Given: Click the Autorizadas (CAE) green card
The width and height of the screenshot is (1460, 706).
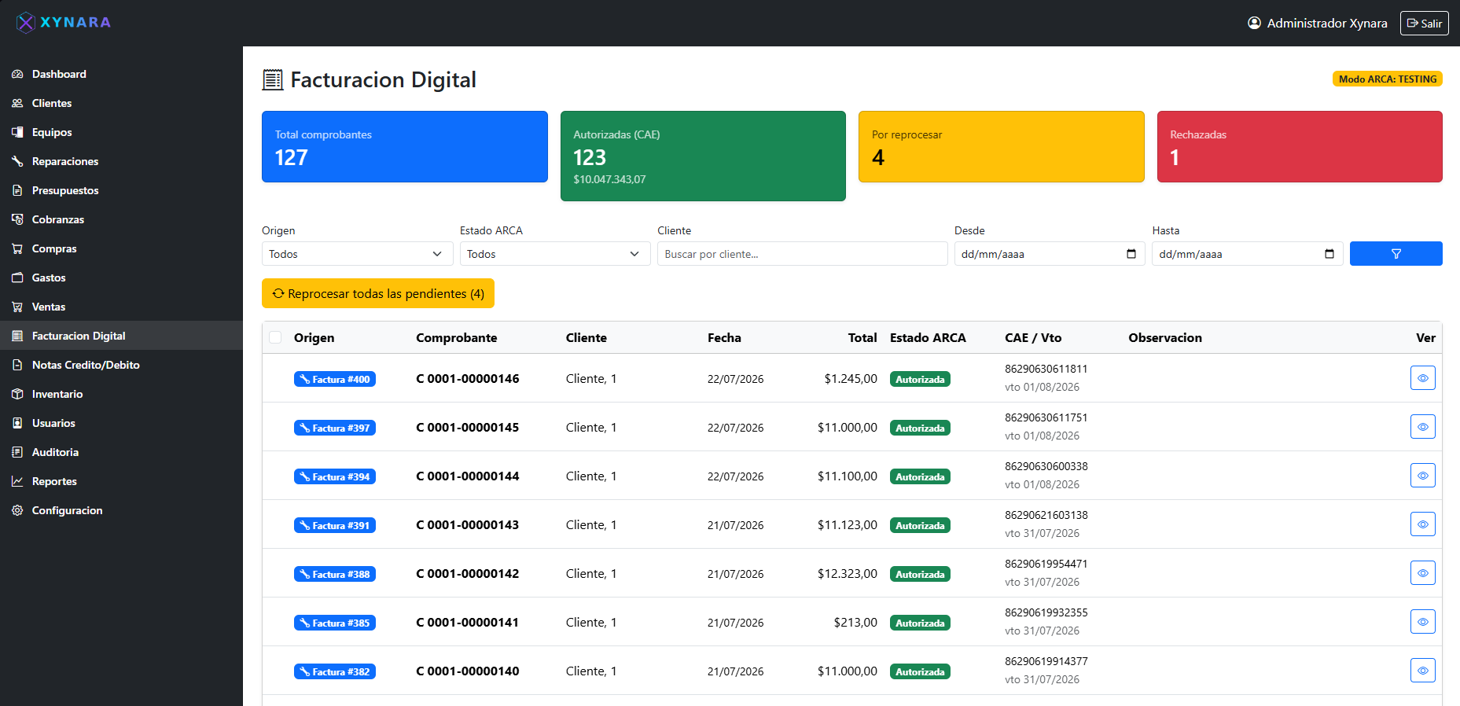Looking at the screenshot, I should (703, 156).
